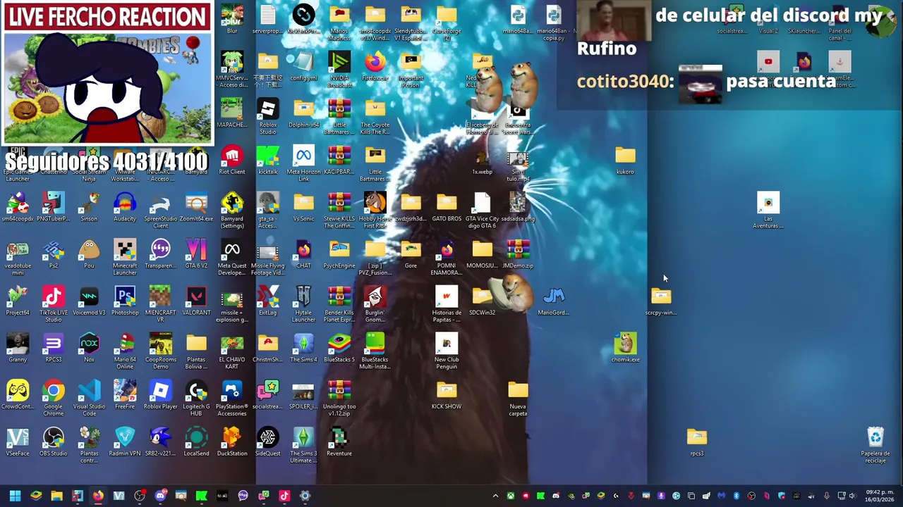Open the CrowdControl icon
Screen dimensions: 903x507
click(x=18, y=396)
